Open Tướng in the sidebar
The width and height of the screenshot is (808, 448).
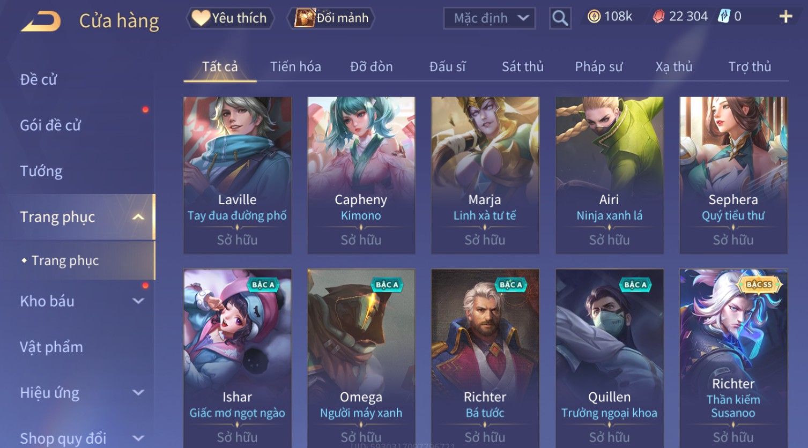41,171
